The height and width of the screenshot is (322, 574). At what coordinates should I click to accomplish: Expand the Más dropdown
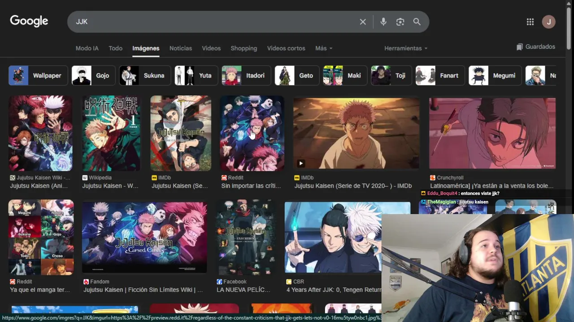[324, 48]
